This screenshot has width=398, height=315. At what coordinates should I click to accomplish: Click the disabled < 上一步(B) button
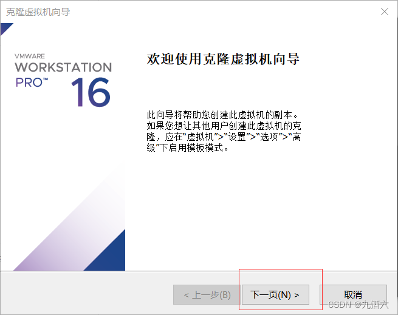tap(207, 295)
